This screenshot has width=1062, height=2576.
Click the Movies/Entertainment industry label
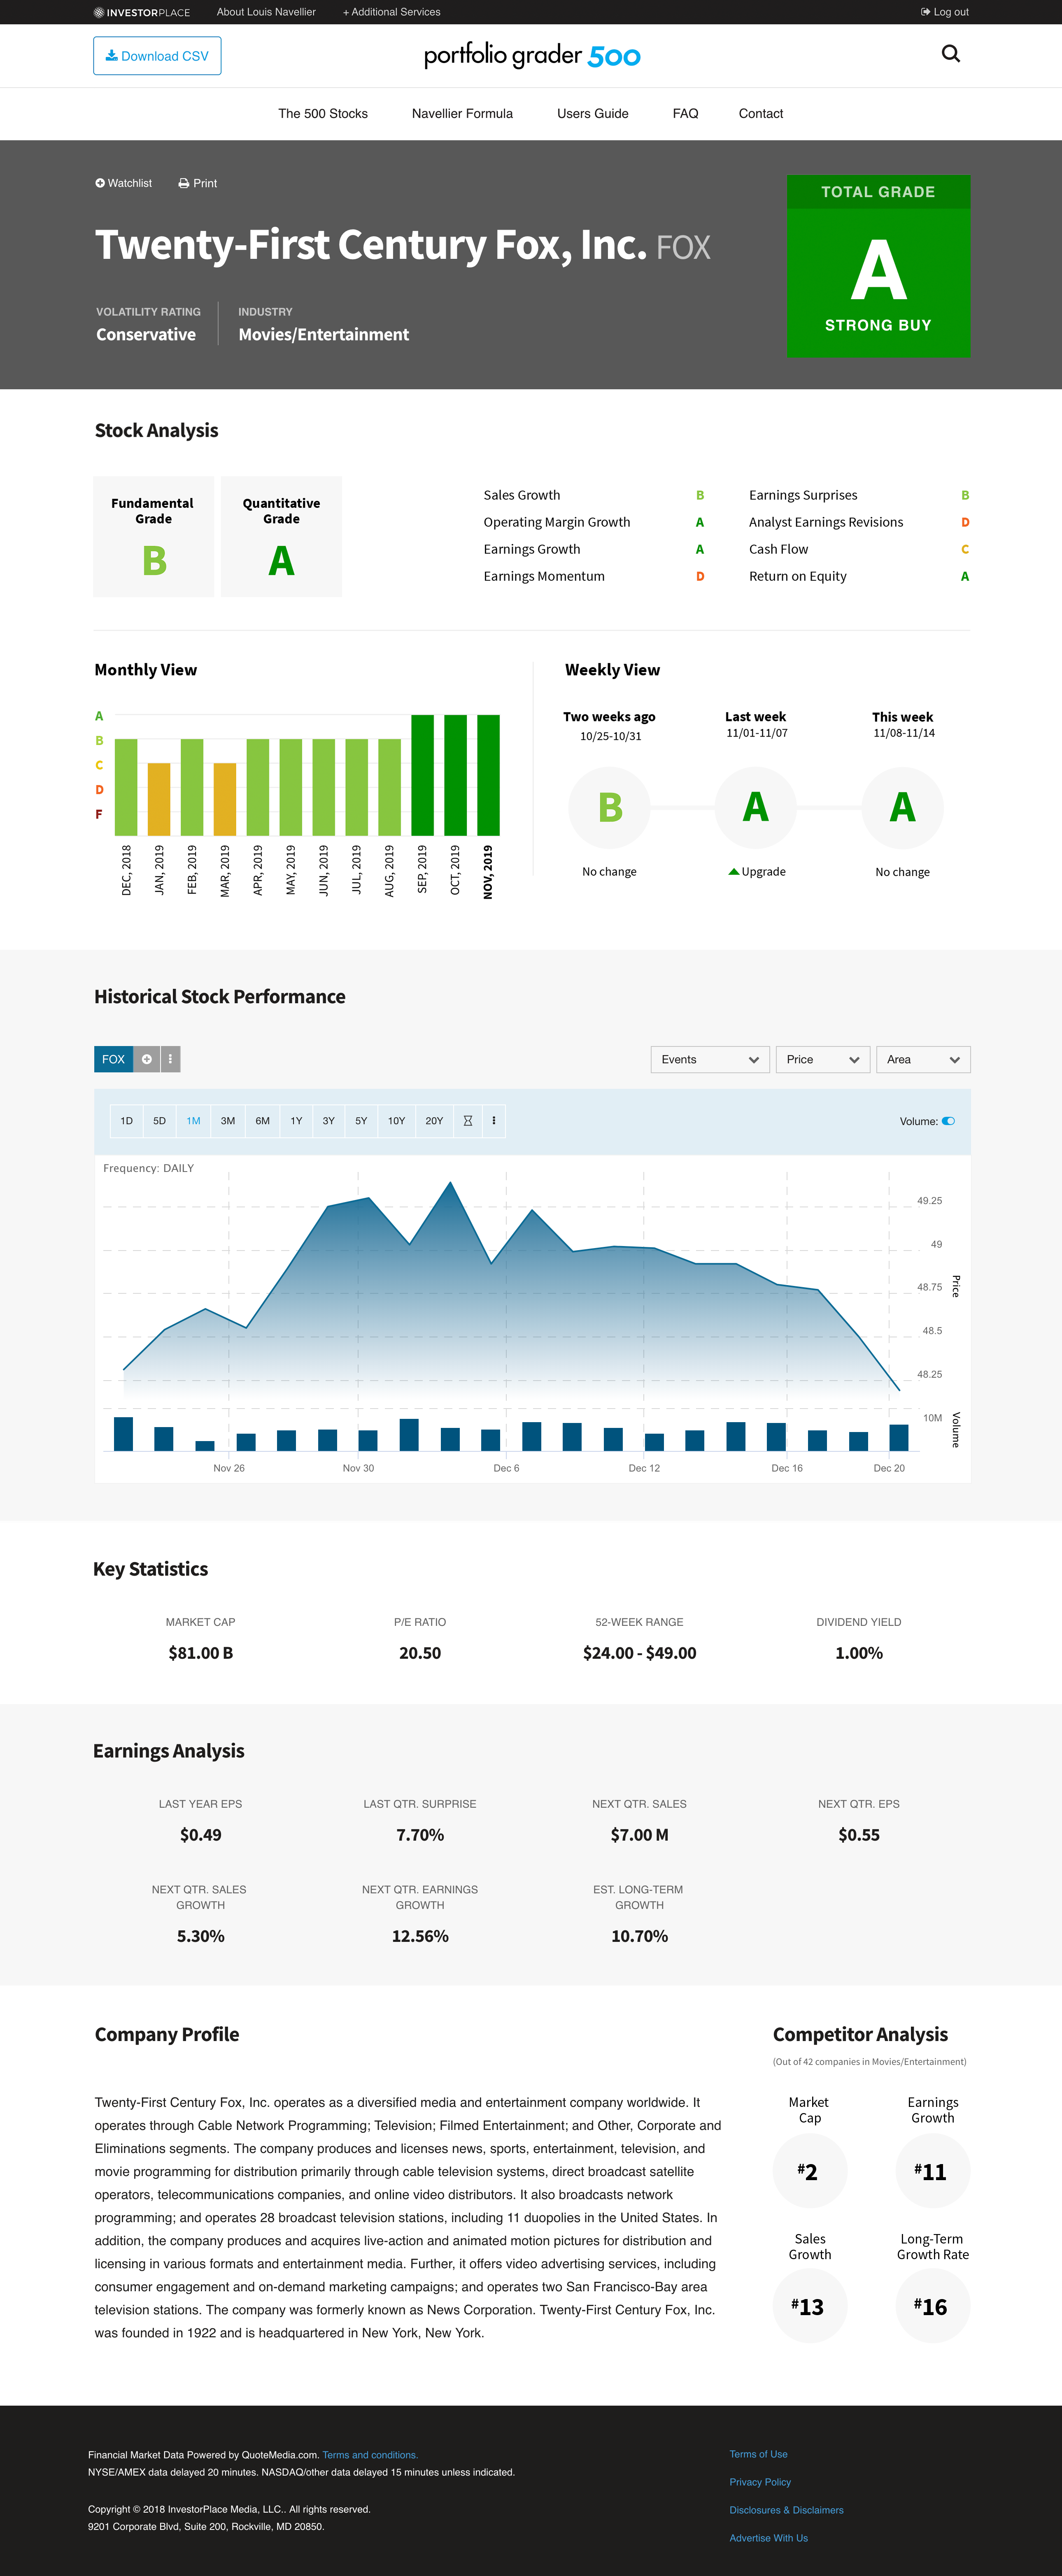(324, 334)
